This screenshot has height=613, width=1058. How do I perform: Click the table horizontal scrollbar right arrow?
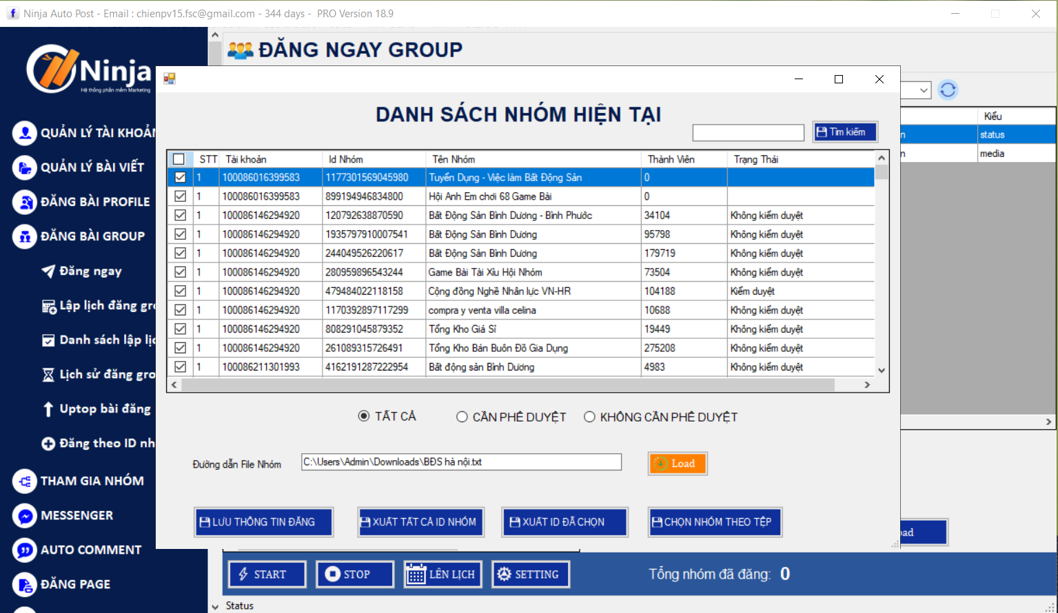pos(868,385)
